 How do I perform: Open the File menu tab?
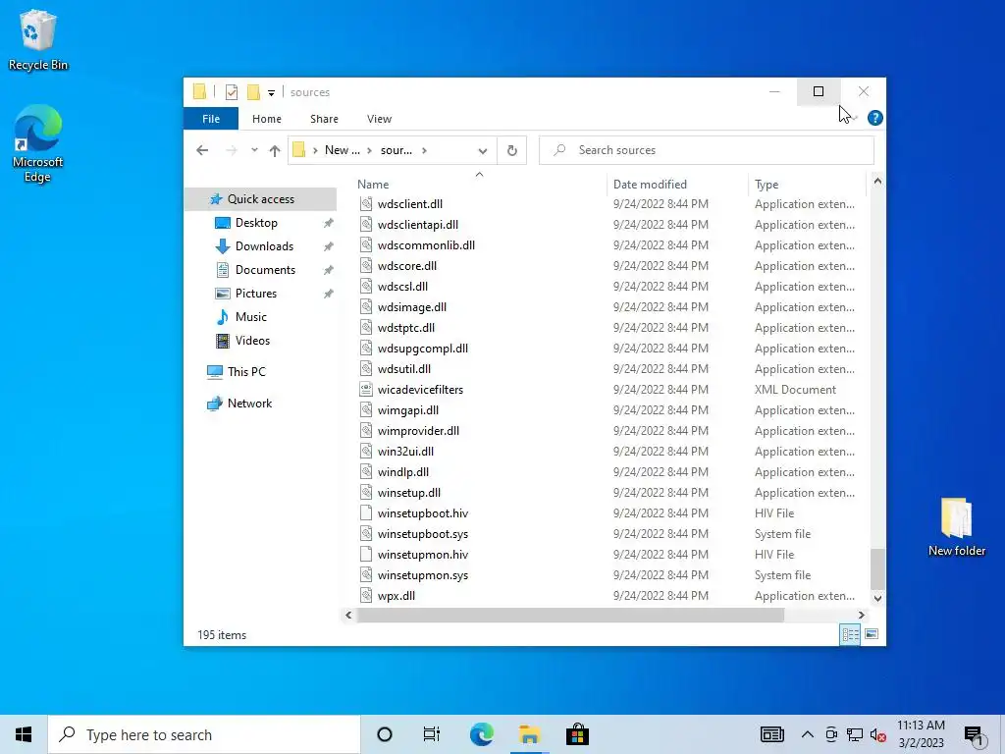point(211,119)
